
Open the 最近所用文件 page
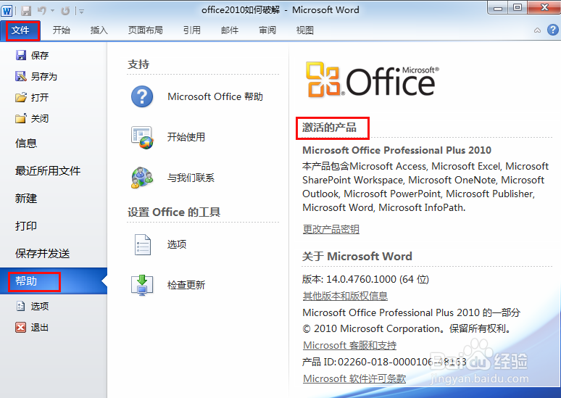pyautogui.click(x=48, y=170)
